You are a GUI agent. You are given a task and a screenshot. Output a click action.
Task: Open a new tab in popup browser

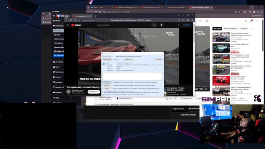pyautogui.click(x=96, y=16)
